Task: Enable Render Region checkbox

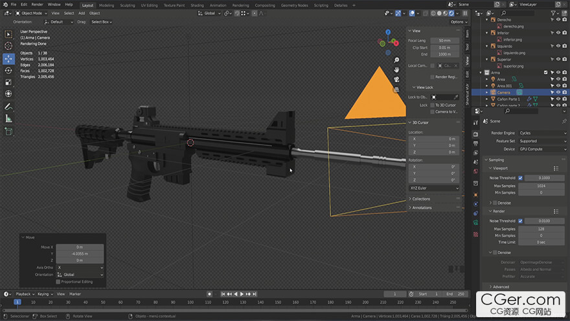Action: point(432,77)
